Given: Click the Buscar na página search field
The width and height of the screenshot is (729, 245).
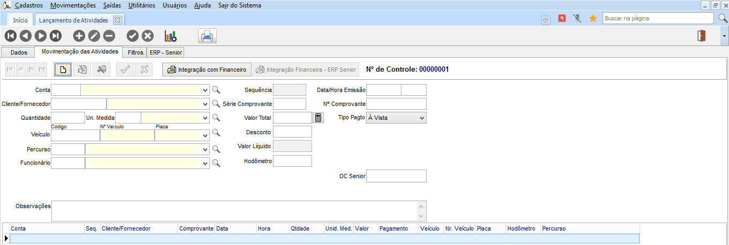Looking at the screenshot, I should point(658,18).
